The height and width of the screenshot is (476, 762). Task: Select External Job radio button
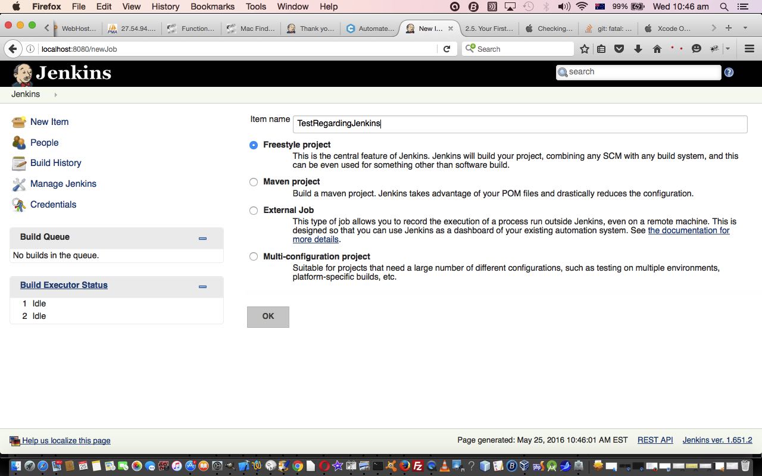tap(254, 211)
